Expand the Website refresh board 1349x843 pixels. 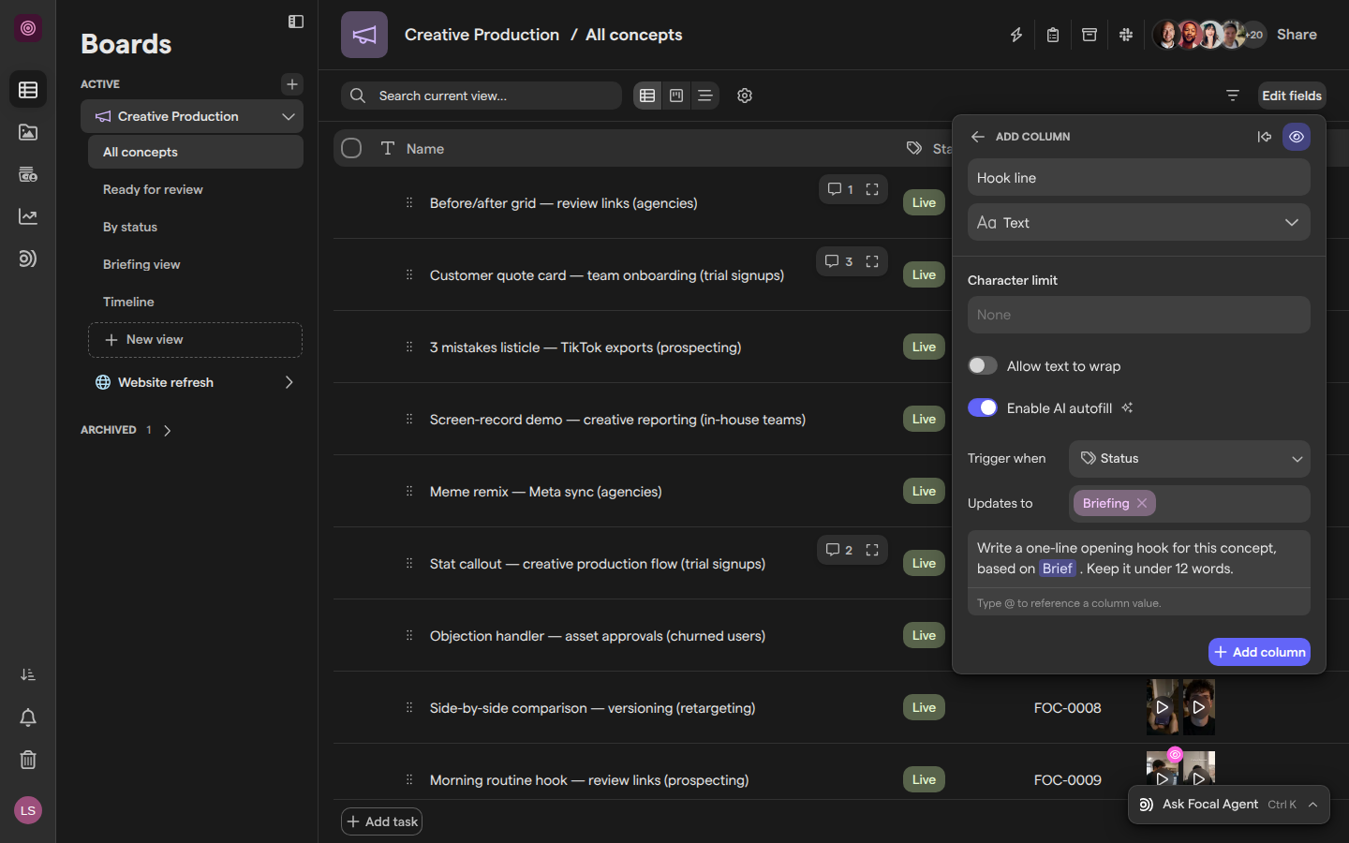tap(289, 382)
